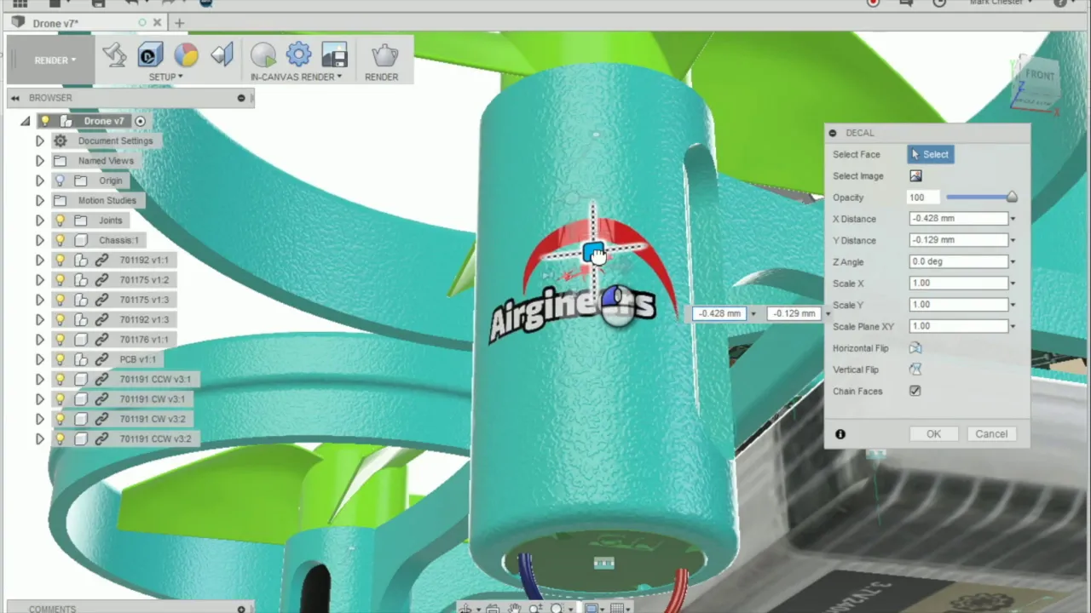Start In-Canvas Render play icon
This screenshot has height=613, width=1091.
pyautogui.click(x=263, y=55)
